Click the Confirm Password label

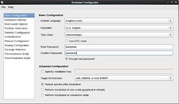[x=52, y=53]
